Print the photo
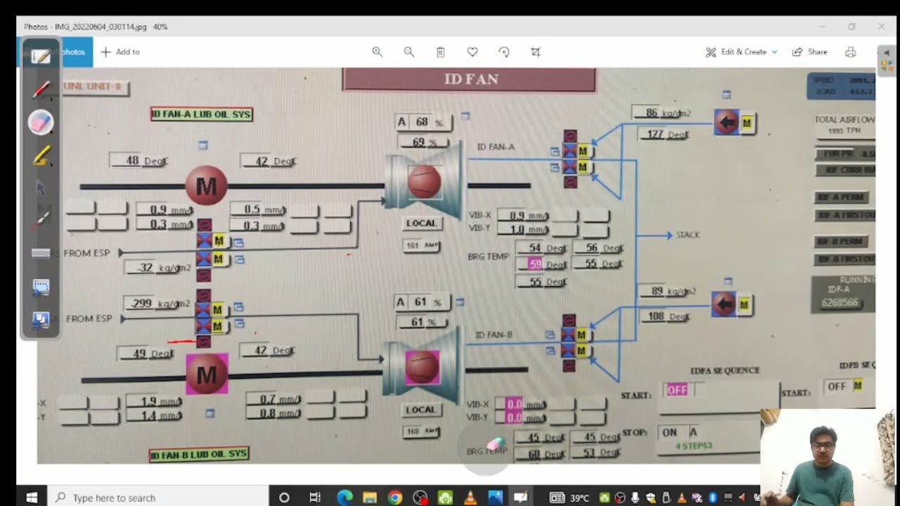 tap(851, 52)
